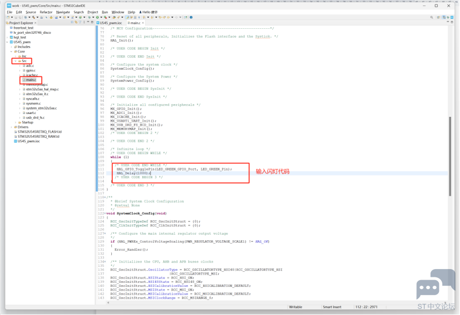Image resolution: width=460 pixels, height=315 pixels.
Task: Open the Refactor menu
Action: [x=46, y=12]
